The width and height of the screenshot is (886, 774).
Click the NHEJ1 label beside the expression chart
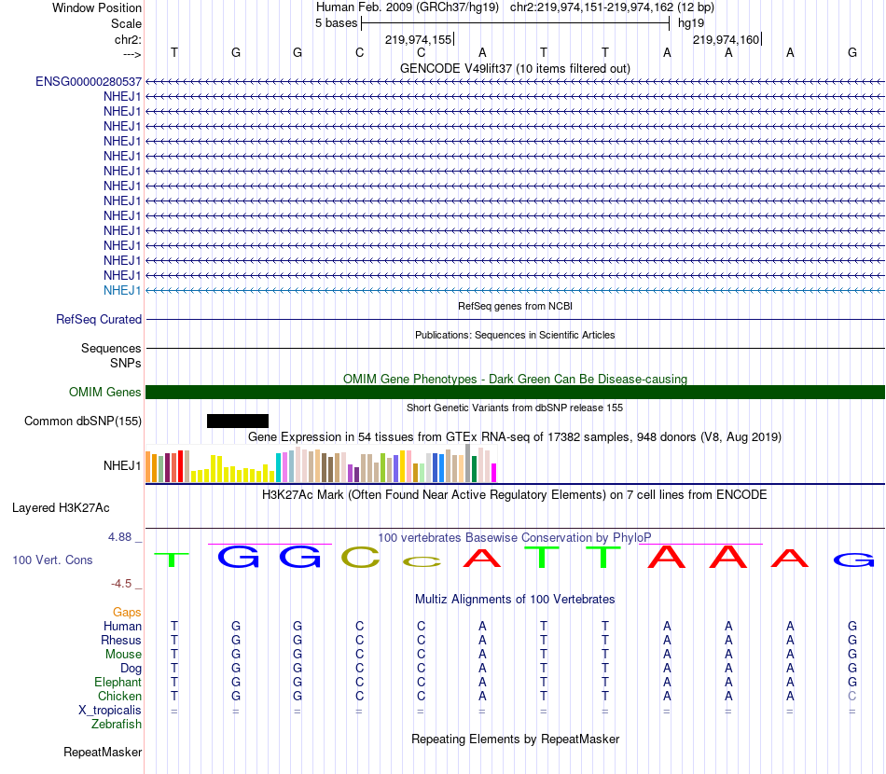click(x=122, y=465)
